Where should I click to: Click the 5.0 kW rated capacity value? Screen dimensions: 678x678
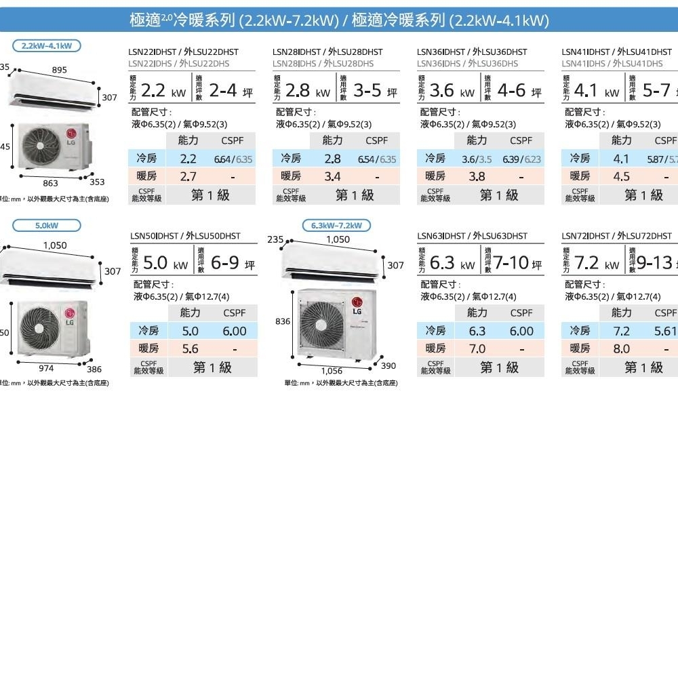coord(165,263)
